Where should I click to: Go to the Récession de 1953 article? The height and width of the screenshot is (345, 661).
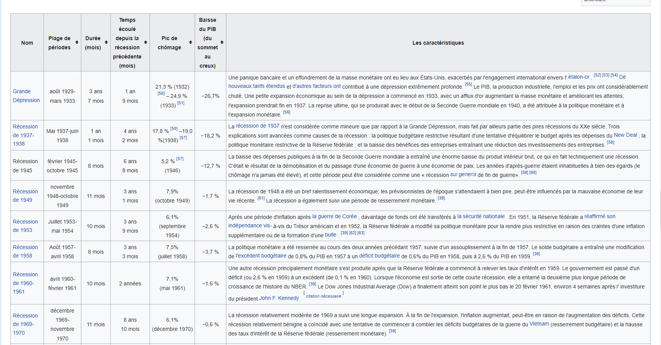click(x=25, y=226)
